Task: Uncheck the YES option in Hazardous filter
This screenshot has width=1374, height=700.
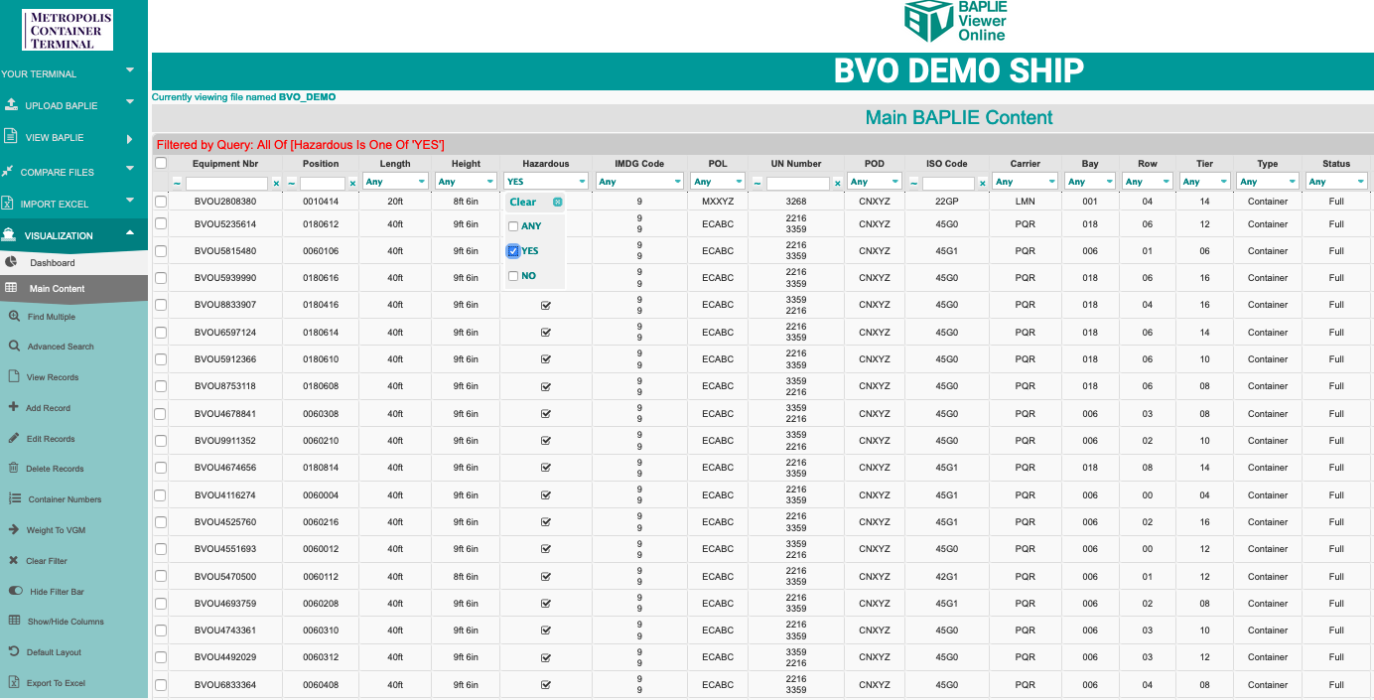Action: [x=513, y=251]
